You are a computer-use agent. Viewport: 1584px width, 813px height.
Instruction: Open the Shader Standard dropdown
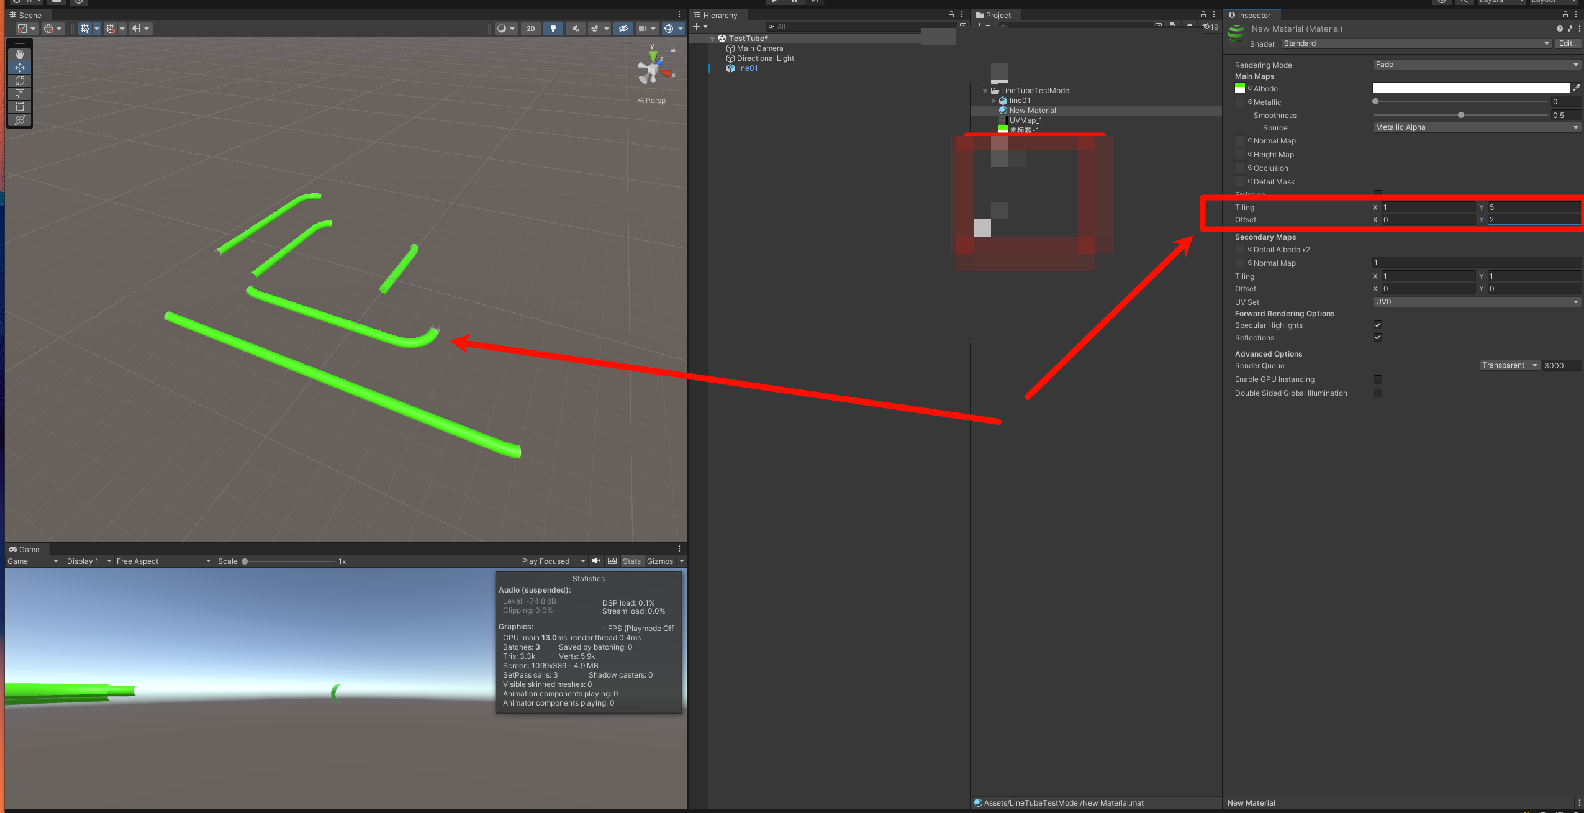pos(1416,43)
